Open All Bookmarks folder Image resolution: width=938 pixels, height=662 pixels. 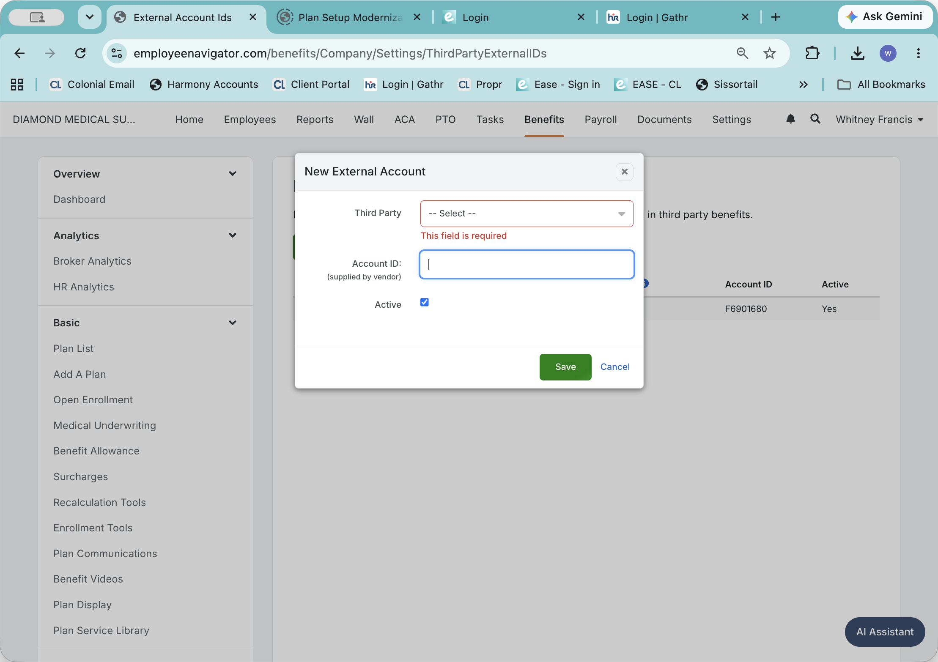[881, 85]
